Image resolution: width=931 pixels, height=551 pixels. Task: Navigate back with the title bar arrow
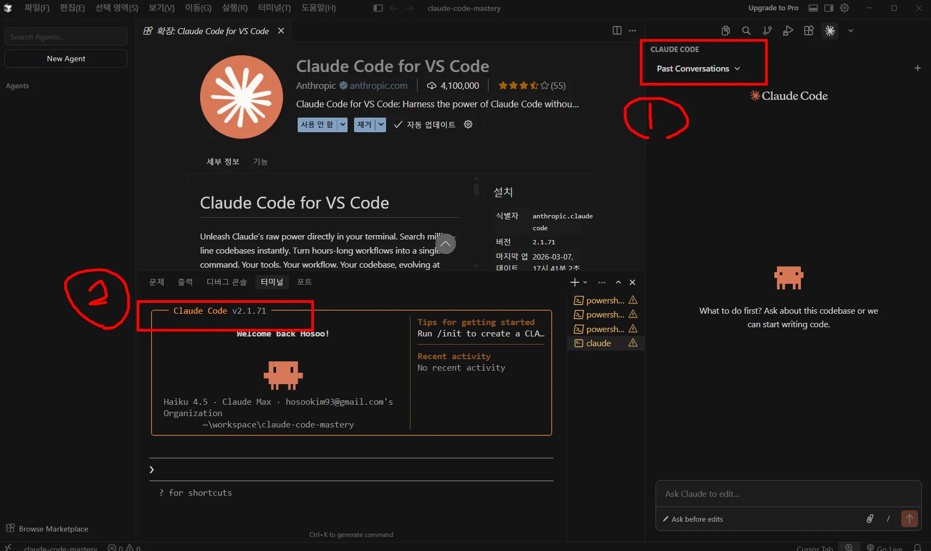click(x=394, y=8)
